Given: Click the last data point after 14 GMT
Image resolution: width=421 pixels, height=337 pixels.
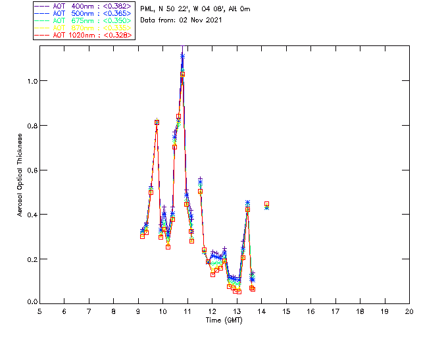Looking at the screenshot, I should pyautogui.click(x=266, y=205).
